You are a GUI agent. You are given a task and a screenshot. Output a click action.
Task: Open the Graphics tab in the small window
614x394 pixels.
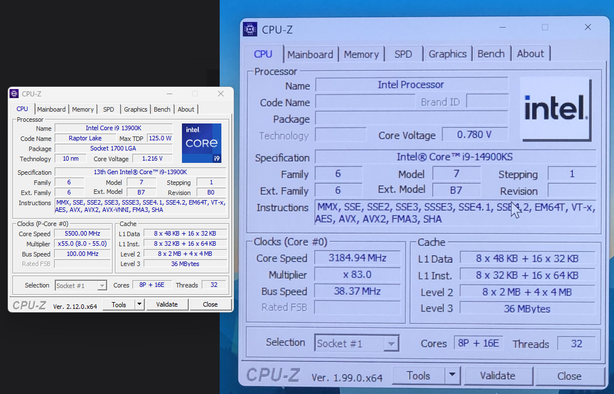pyautogui.click(x=136, y=109)
